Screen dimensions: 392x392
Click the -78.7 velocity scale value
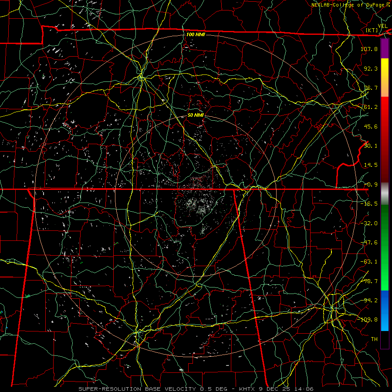point(369,281)
